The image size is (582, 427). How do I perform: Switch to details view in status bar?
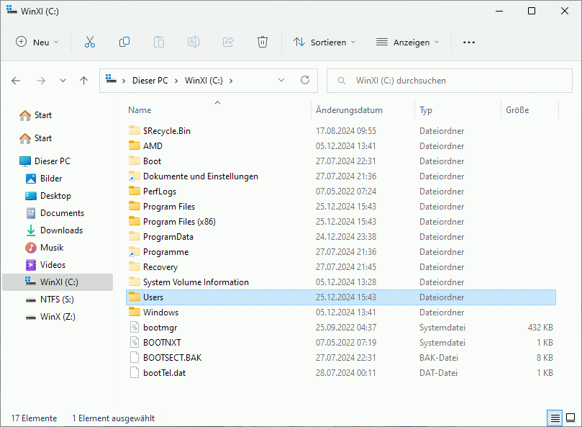555,418
